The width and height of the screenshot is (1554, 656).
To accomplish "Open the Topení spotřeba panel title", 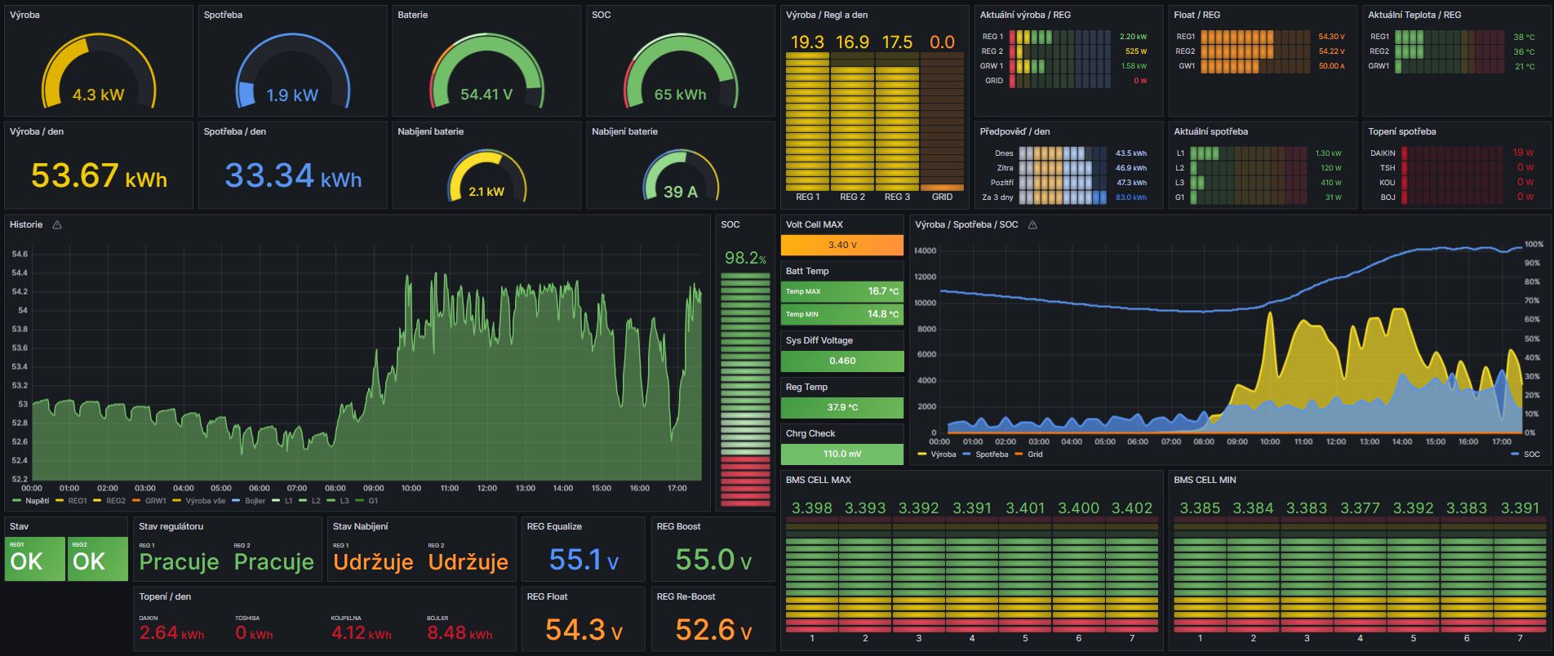I will tap(1401, 131).
